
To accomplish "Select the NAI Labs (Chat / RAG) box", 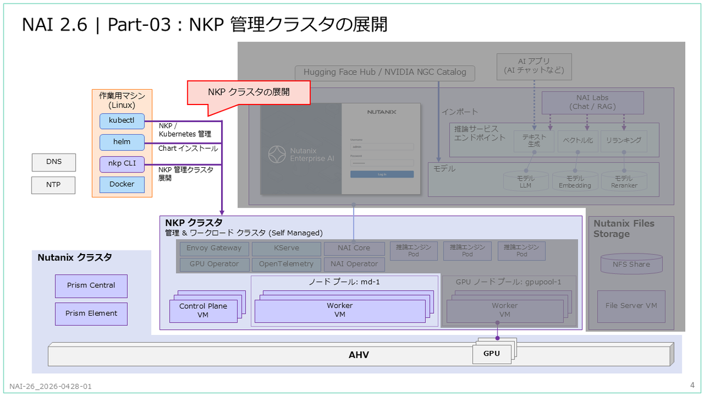I will coord(593,102).
